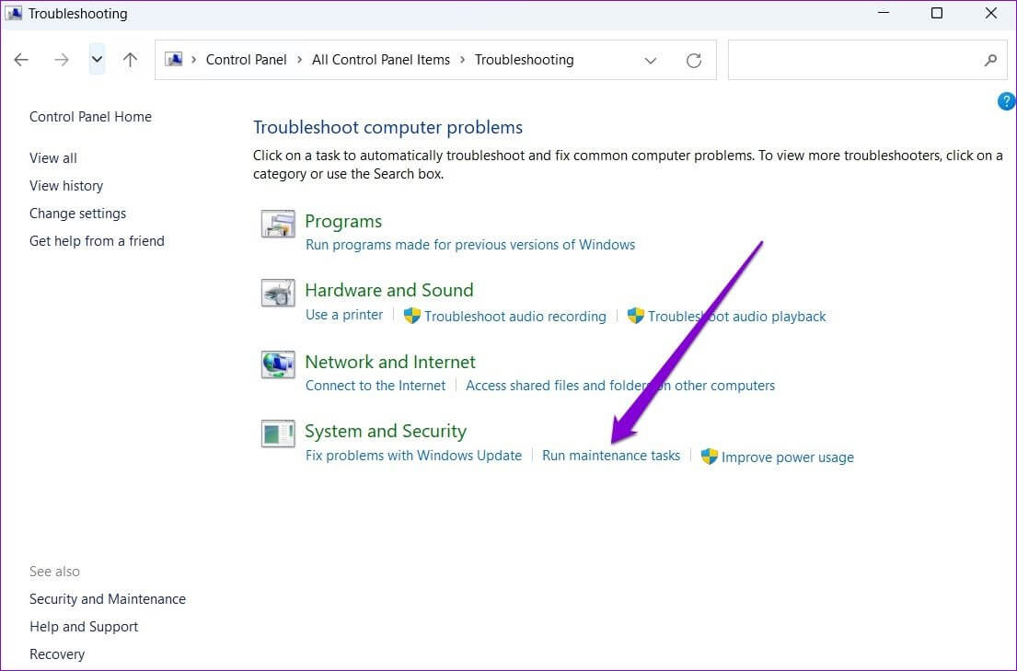Click Run maintenance tasks link
Viewport: 1017px width, 671px height.
click(x=611, y=456)
